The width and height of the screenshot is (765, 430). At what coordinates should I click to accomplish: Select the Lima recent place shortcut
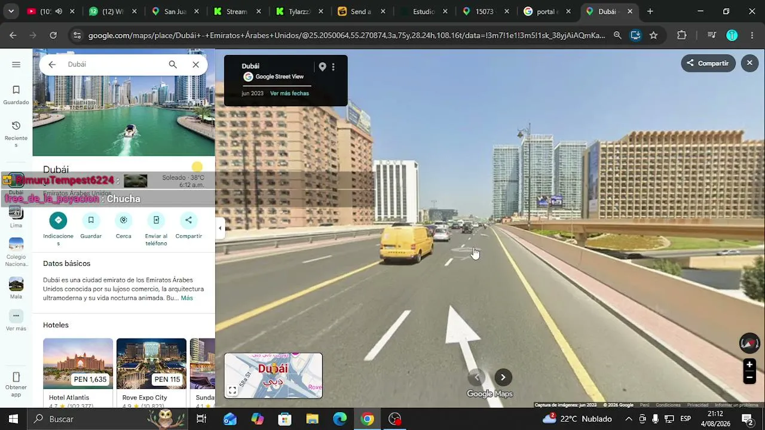tap(16, 216)
